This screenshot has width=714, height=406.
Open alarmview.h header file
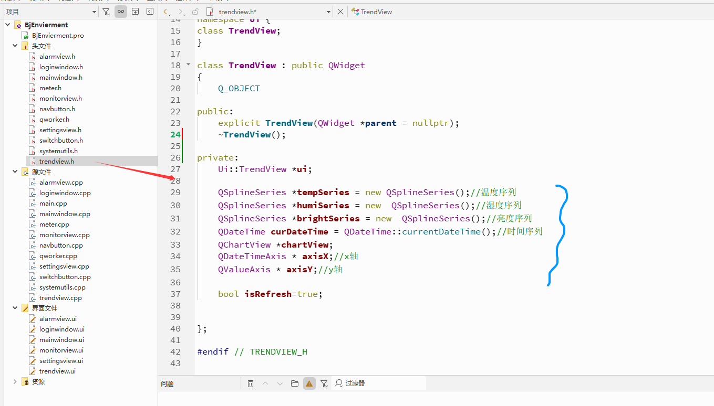[57, 56]
